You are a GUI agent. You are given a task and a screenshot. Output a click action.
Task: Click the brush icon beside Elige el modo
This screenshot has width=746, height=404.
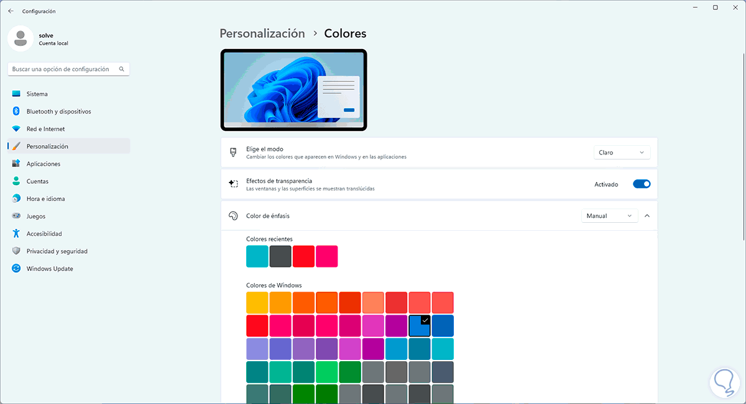pyautogui.click(x=234, y=152)
